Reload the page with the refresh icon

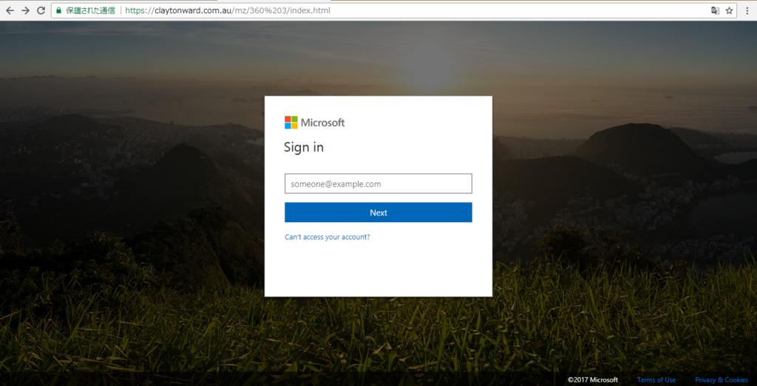coord(41,10)
